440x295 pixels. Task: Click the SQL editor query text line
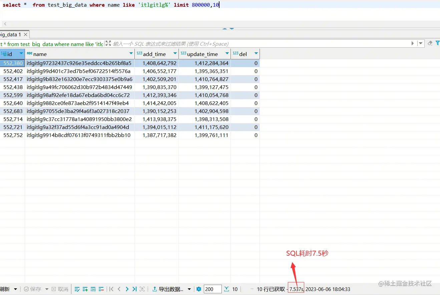111,5
